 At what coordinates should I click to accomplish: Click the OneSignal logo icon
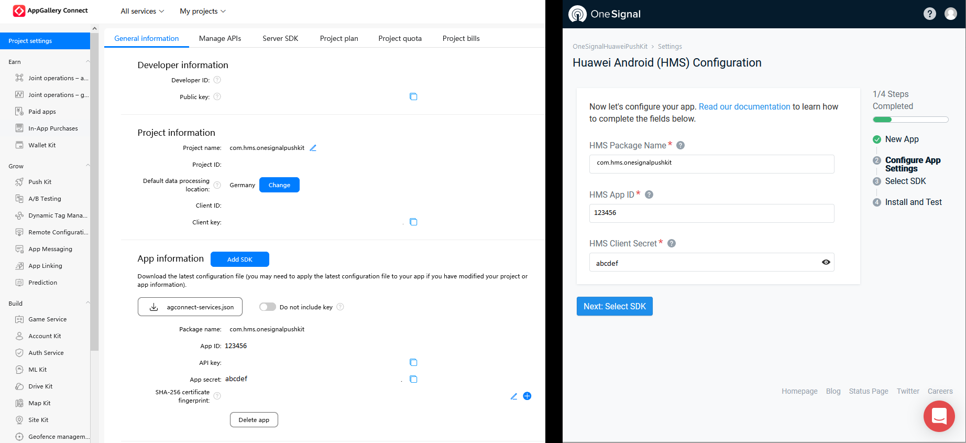point(578,14)
